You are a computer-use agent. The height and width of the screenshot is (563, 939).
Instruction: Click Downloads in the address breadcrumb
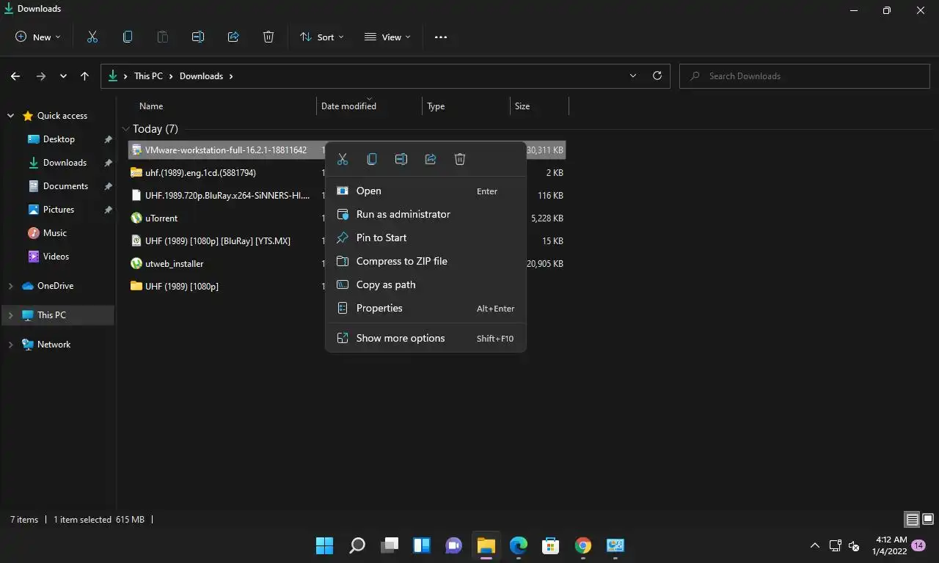coord(201,76)
